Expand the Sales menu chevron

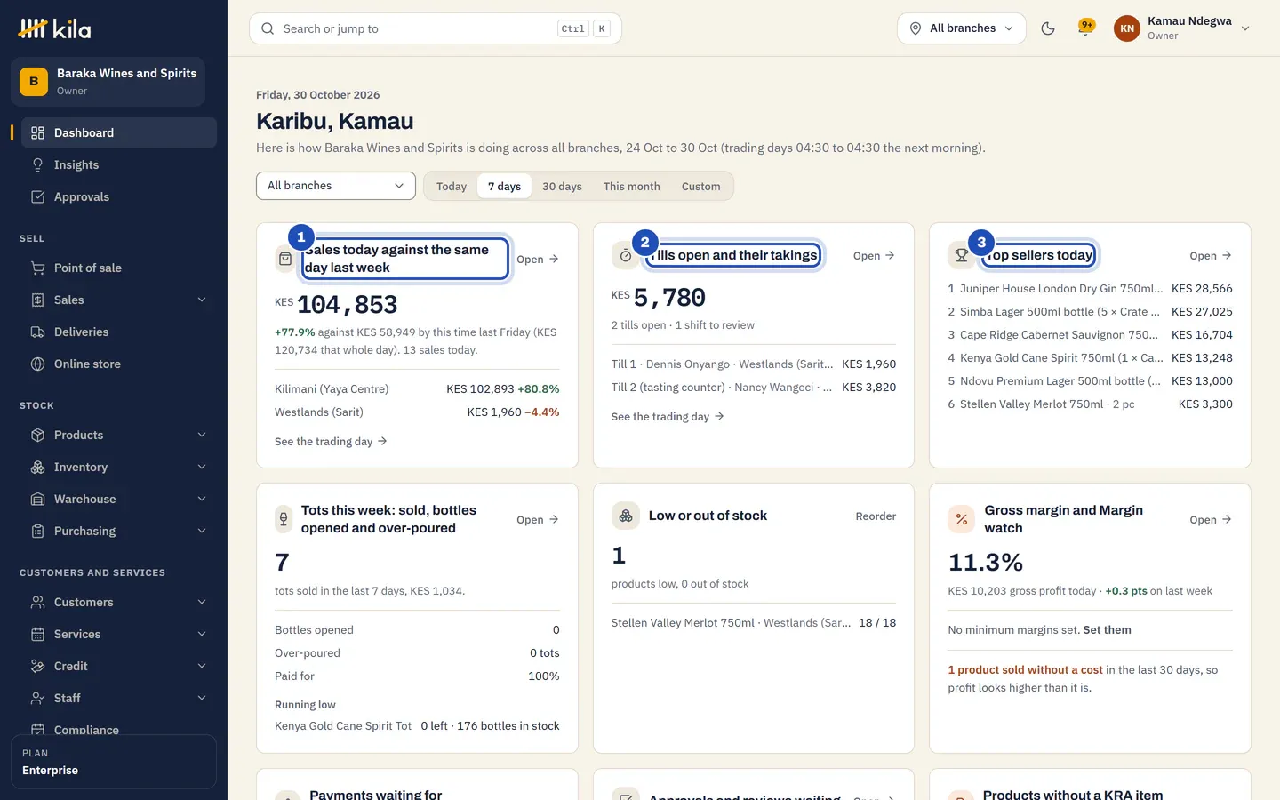coord(202,300)
